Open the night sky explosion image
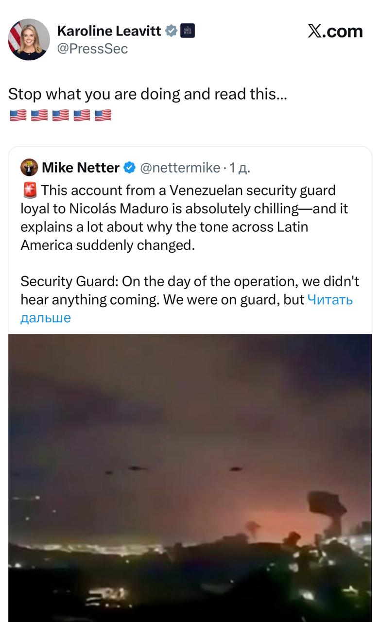The height and width of the screenshot is (622, 380). click(190, 476)
